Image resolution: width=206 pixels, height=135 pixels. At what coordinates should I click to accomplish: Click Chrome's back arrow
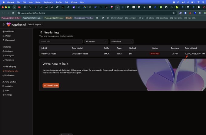pyautogui.click(x=3, y=13)
